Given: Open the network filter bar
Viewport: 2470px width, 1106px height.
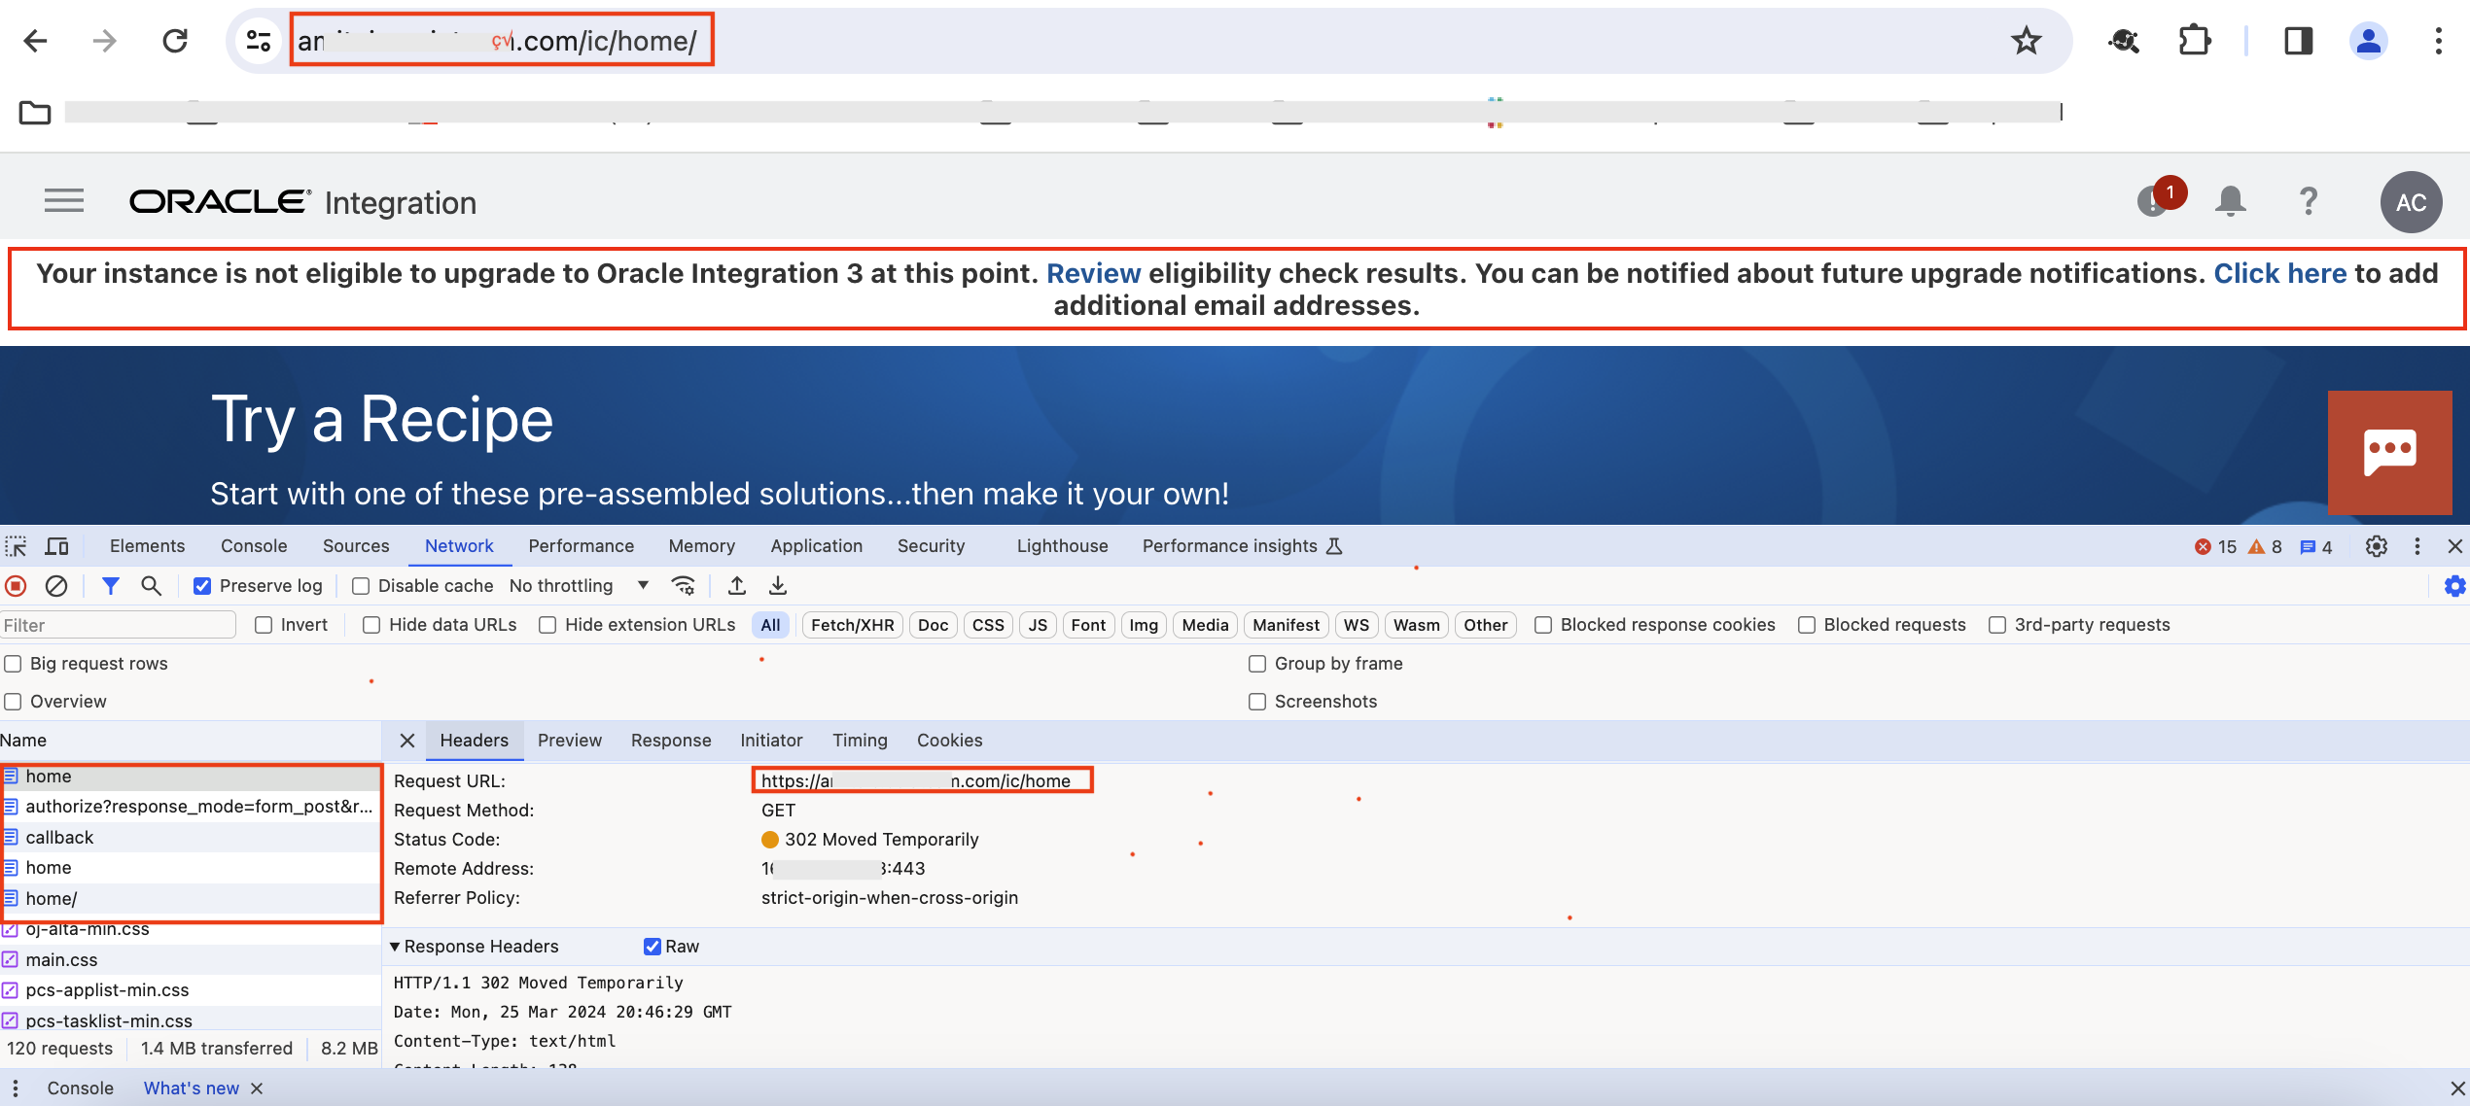Looking at the screenshot, I should (x=110, y=585).
